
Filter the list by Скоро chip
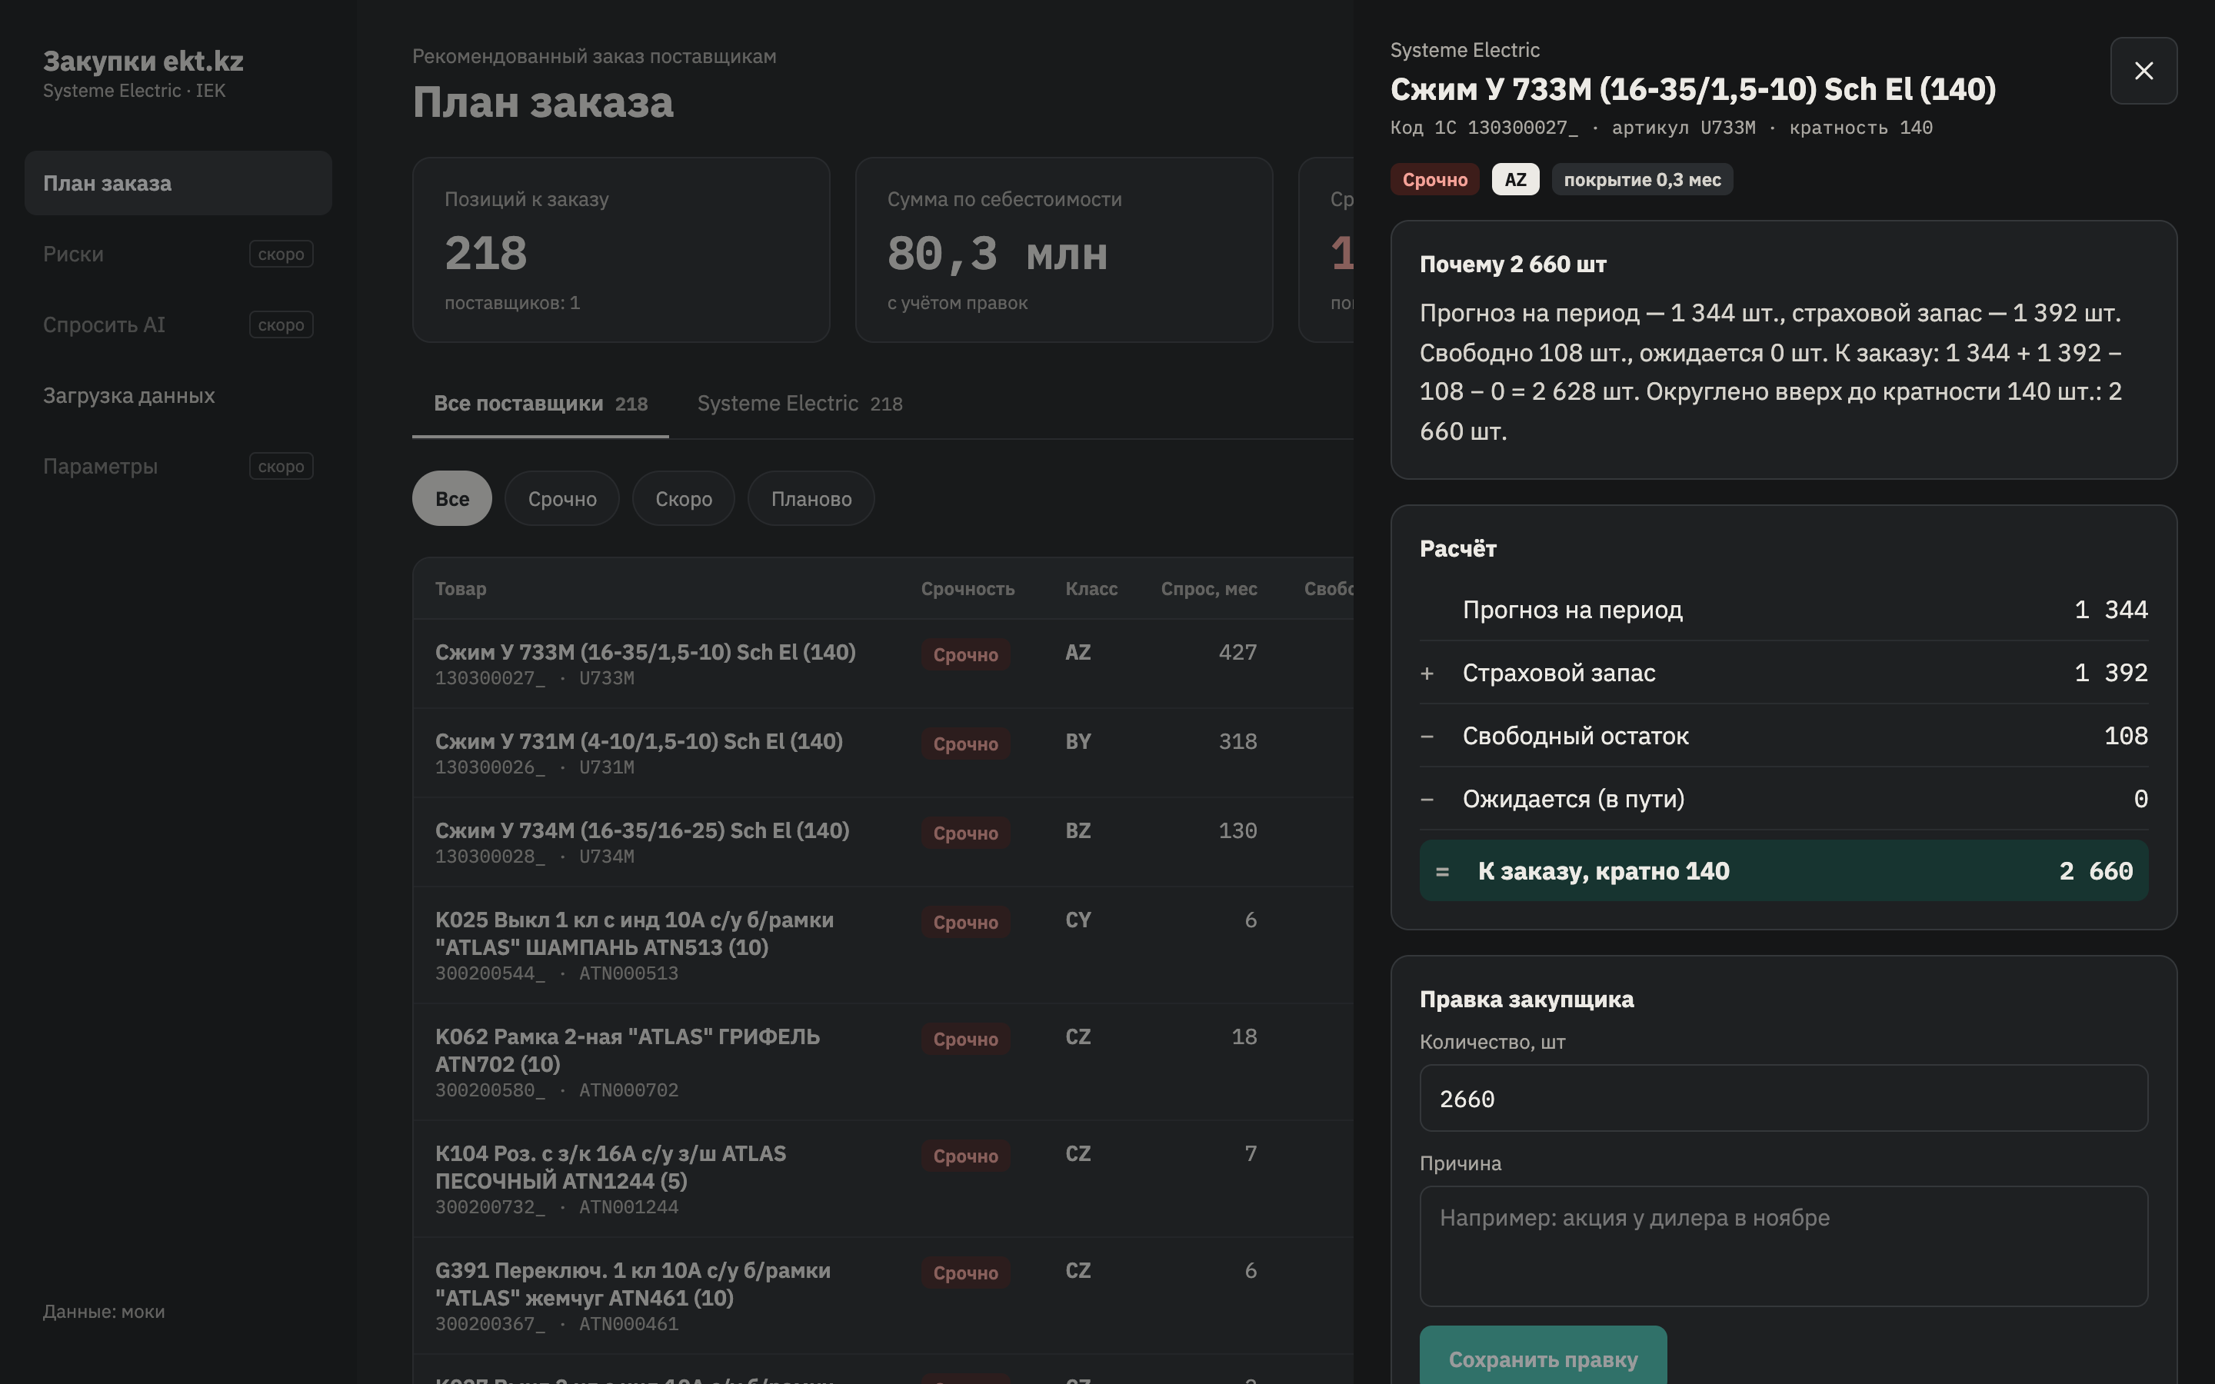coord(683,498)
